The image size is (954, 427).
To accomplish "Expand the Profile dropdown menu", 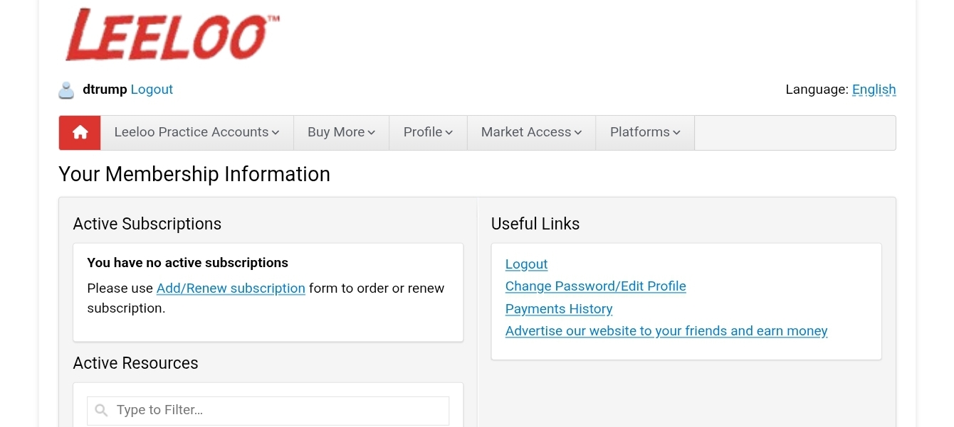I will tap(428, 133).
